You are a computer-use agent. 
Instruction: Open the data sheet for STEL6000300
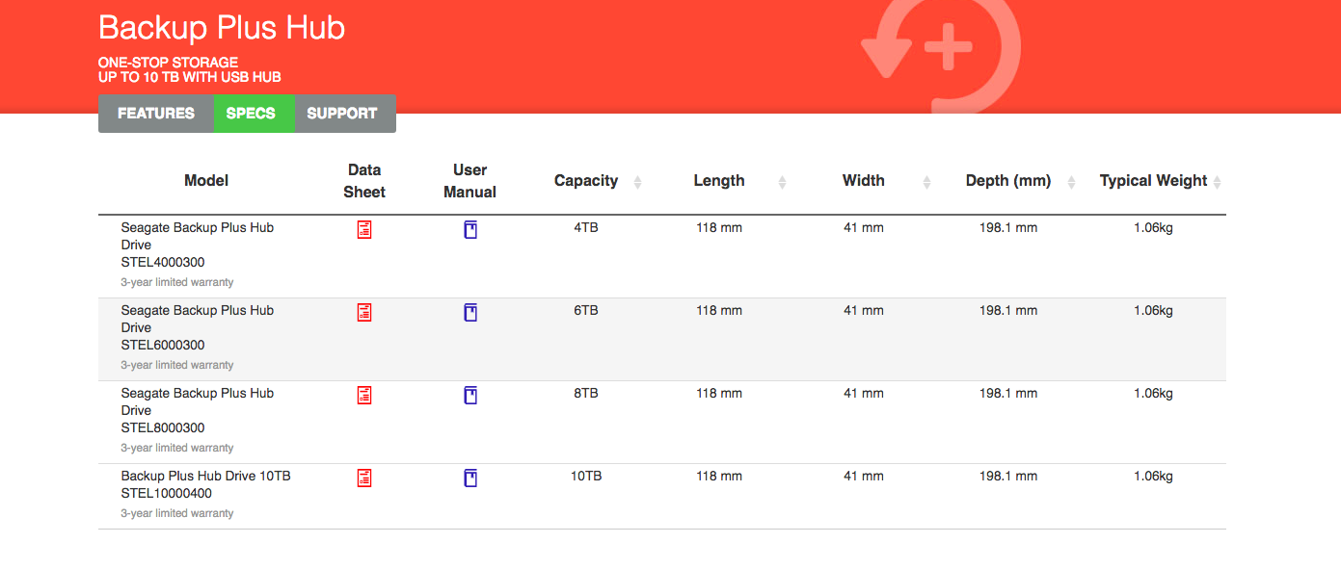(x=364, y=313)
